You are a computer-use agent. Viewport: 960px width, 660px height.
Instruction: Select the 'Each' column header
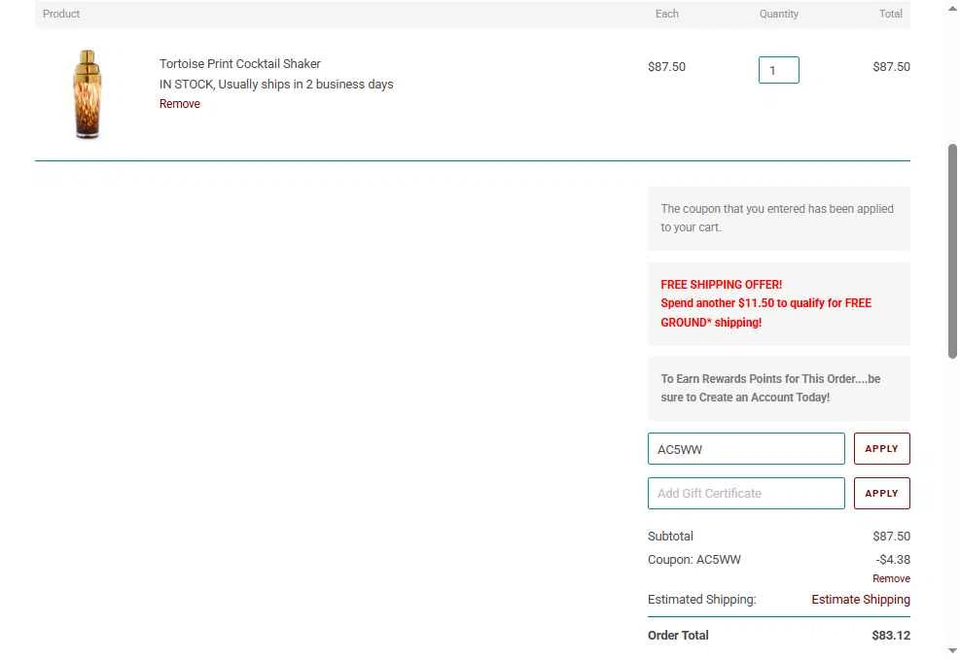pyautogui.click(x=666, y=14)
